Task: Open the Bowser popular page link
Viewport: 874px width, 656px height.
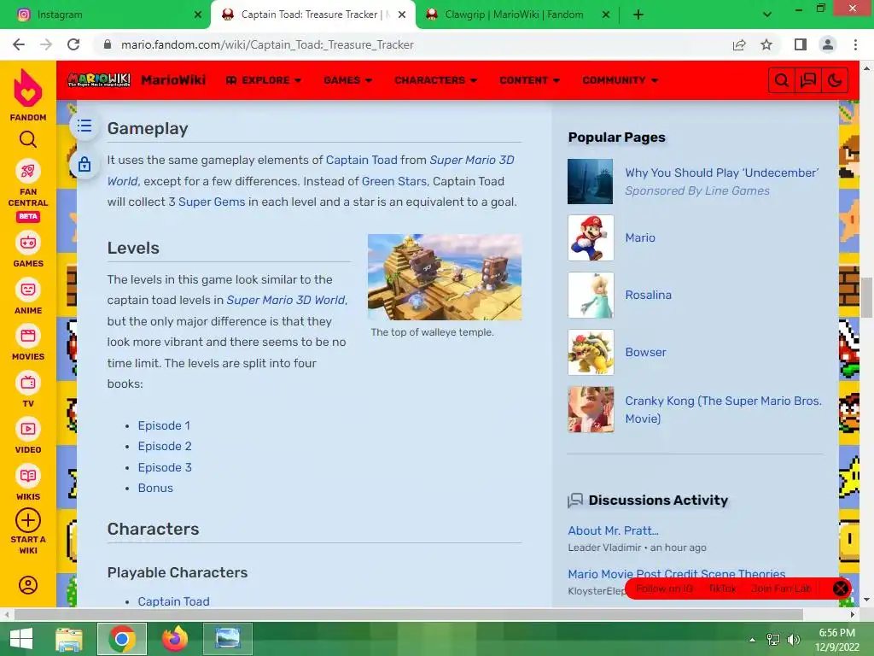Action: [645, 352]
